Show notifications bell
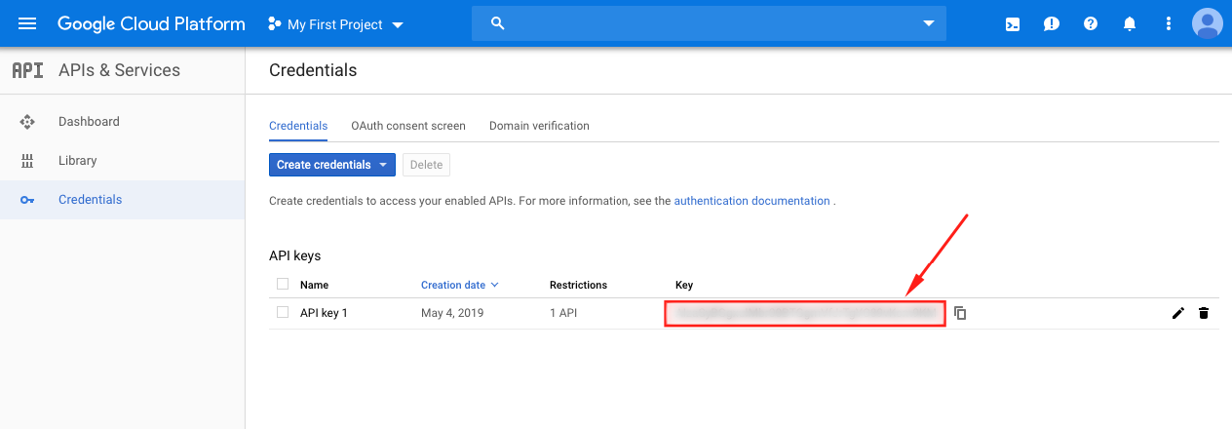The image size is (1232, 429). coord(1130,23)
